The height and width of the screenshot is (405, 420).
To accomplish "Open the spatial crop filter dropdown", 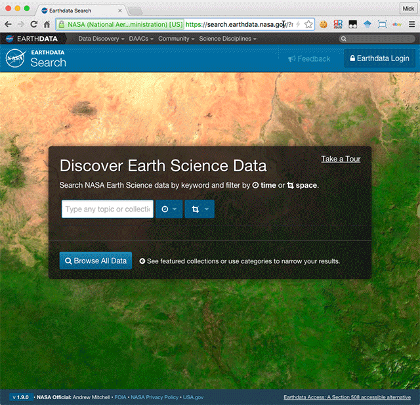I will tap(199, 209).
